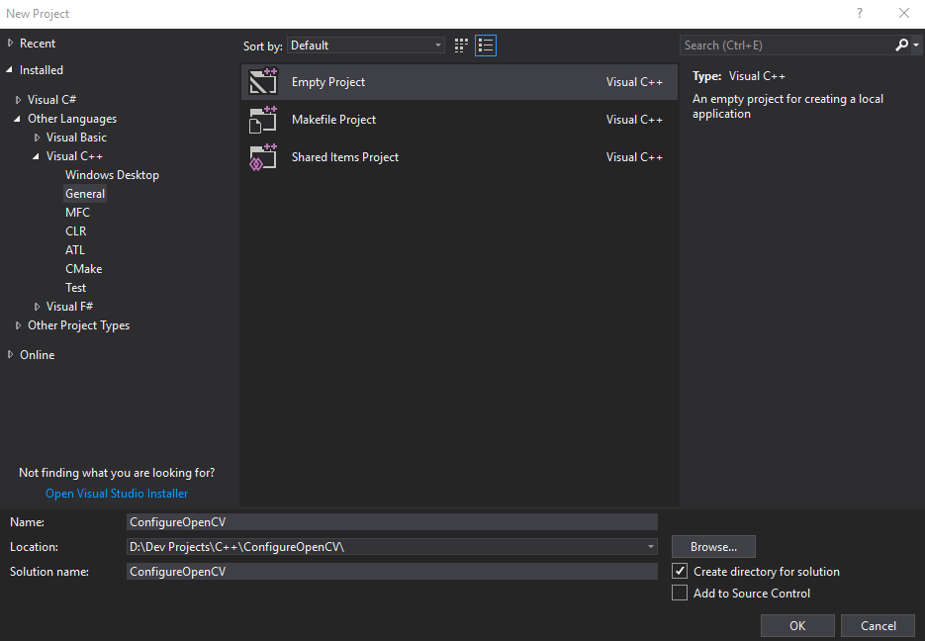
Task: Select Windows Desktop in the tree
Action: 112,175
